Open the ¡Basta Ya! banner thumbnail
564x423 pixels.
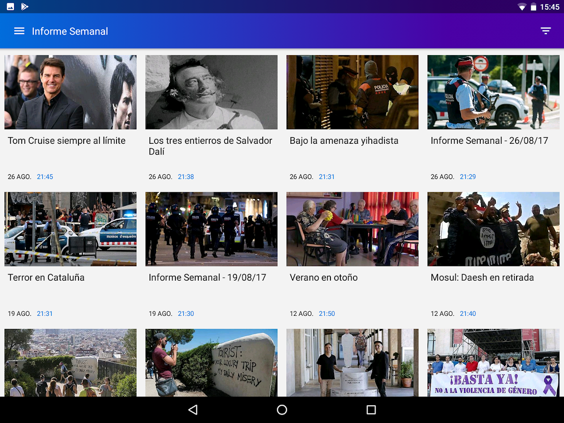pos(493,363)
